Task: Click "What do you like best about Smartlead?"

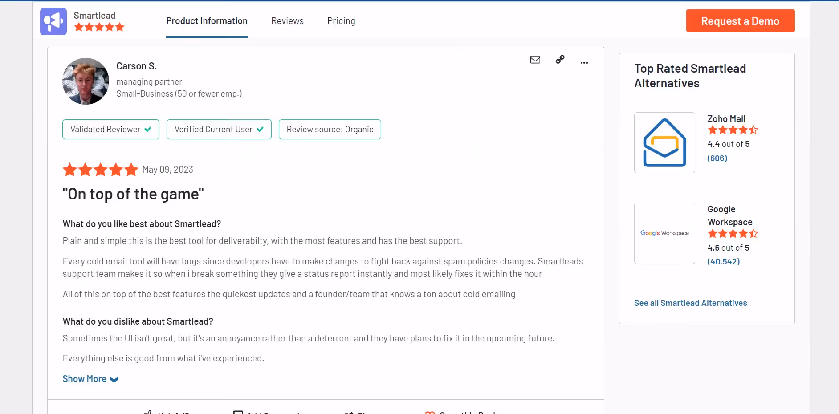Action: [142, 224]
